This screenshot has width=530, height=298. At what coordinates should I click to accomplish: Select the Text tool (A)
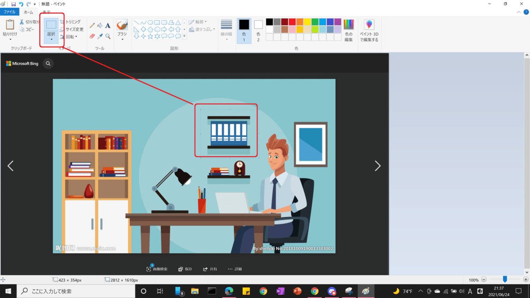[x=108, y=26]
